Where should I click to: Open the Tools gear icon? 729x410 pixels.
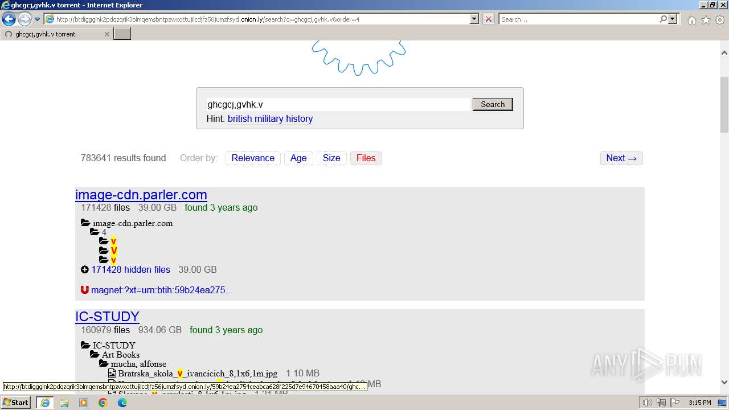[x=720, y=20]
